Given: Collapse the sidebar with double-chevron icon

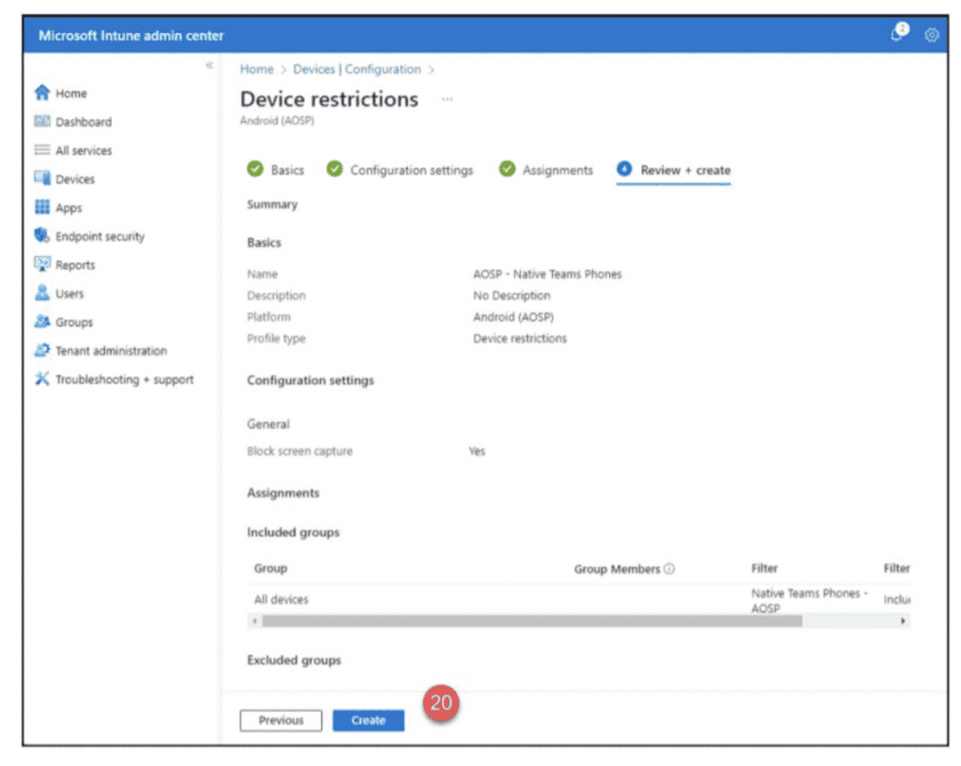Looking at the screenshot, I should (209, 65).
